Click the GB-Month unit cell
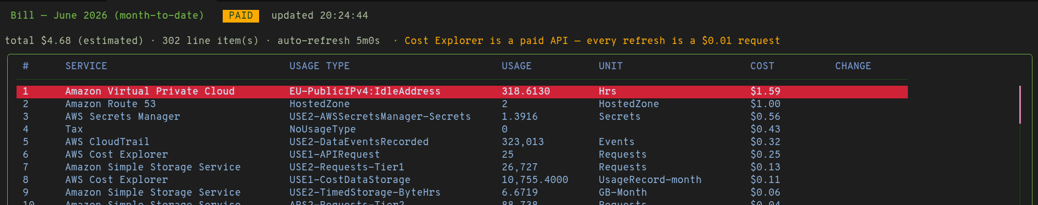This screenshot has width=1038, height=205. [x=623, y=192]
